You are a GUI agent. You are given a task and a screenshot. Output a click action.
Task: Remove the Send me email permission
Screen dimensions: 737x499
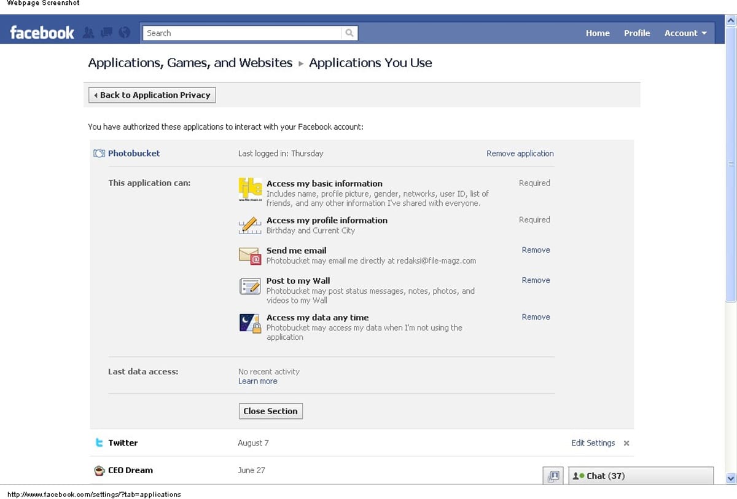click(x=536, y=250)
